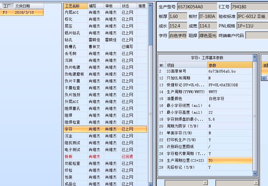Click the highlighted TO value in row 28
The width and height of the screenshot is (268, 186).
click(x=230, y=160)
